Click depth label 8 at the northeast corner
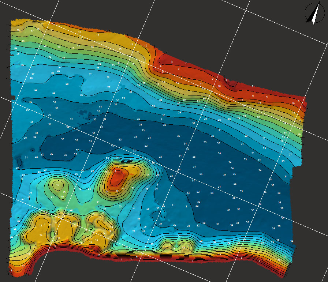 coord(298,101)
